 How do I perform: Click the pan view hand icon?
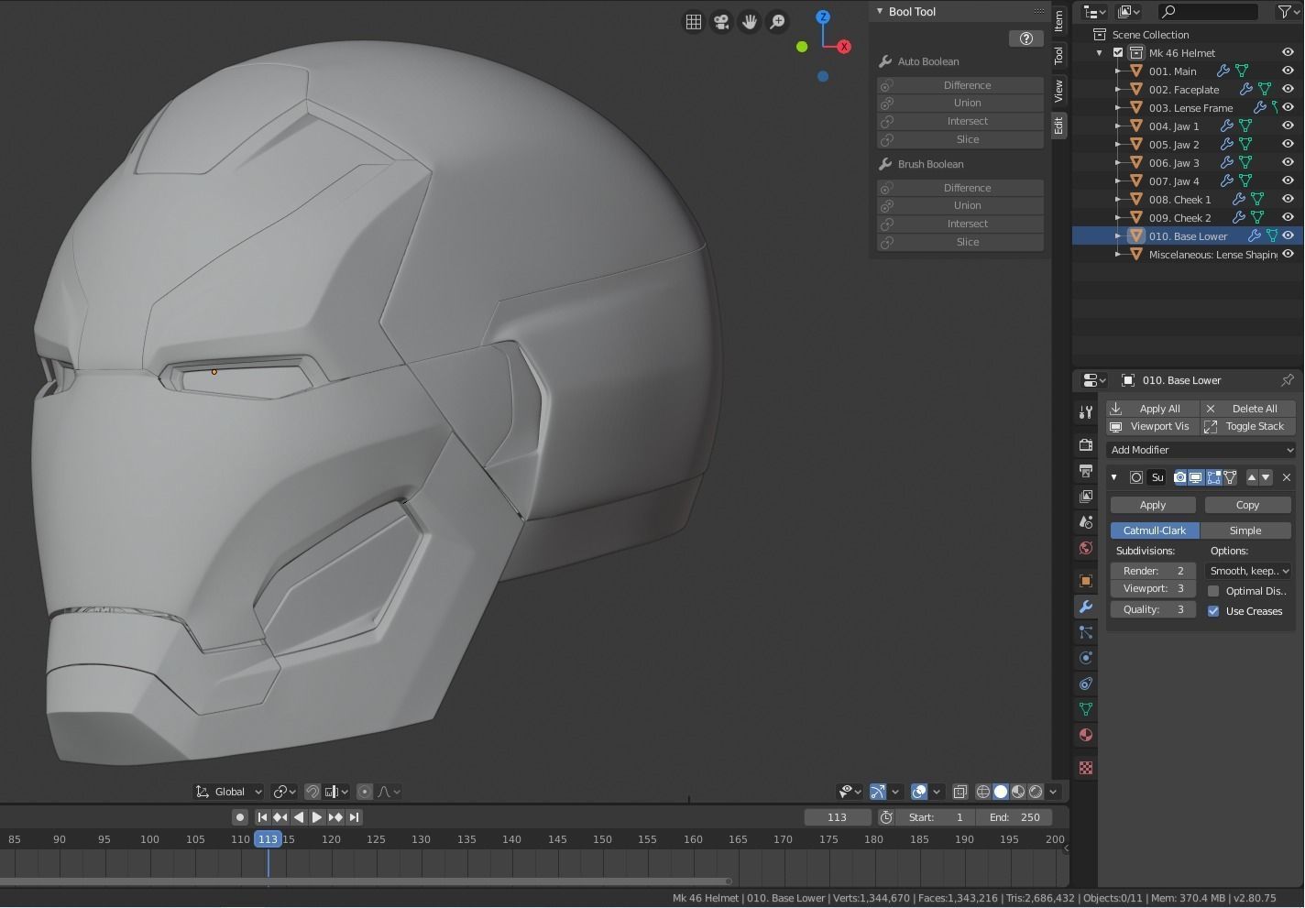pos(750,22)
